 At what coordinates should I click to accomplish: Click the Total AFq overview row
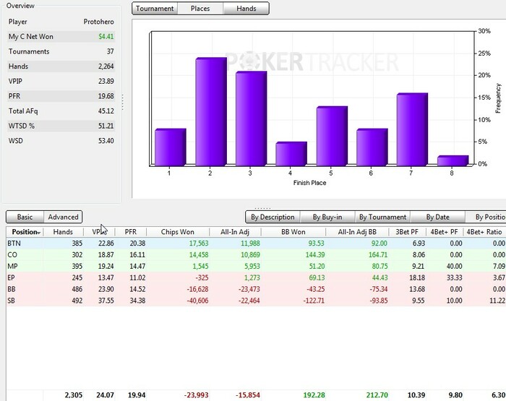[61, 111]
